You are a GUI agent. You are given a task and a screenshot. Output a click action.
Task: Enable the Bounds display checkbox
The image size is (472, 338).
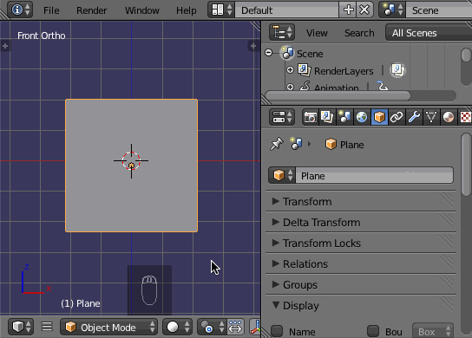click(373, 331)
